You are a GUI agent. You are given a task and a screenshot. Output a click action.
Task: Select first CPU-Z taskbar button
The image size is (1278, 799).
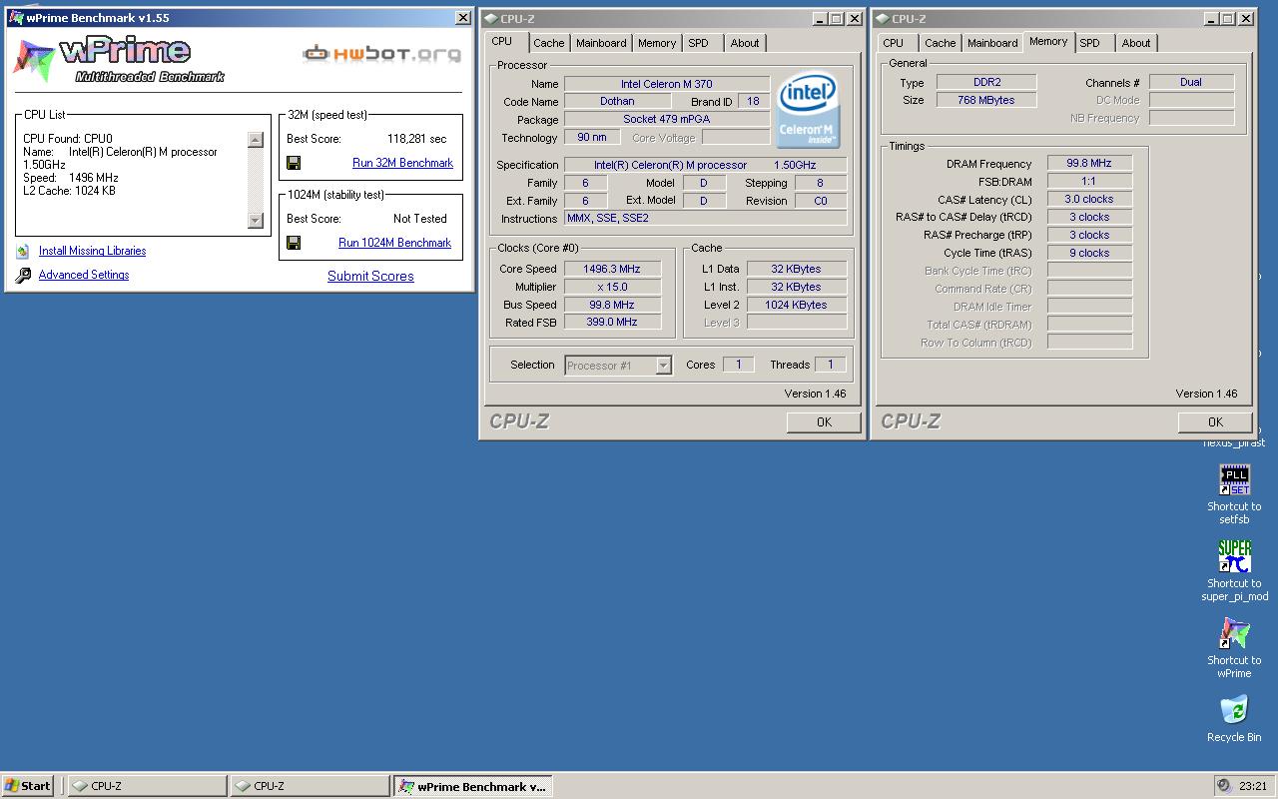148,786
